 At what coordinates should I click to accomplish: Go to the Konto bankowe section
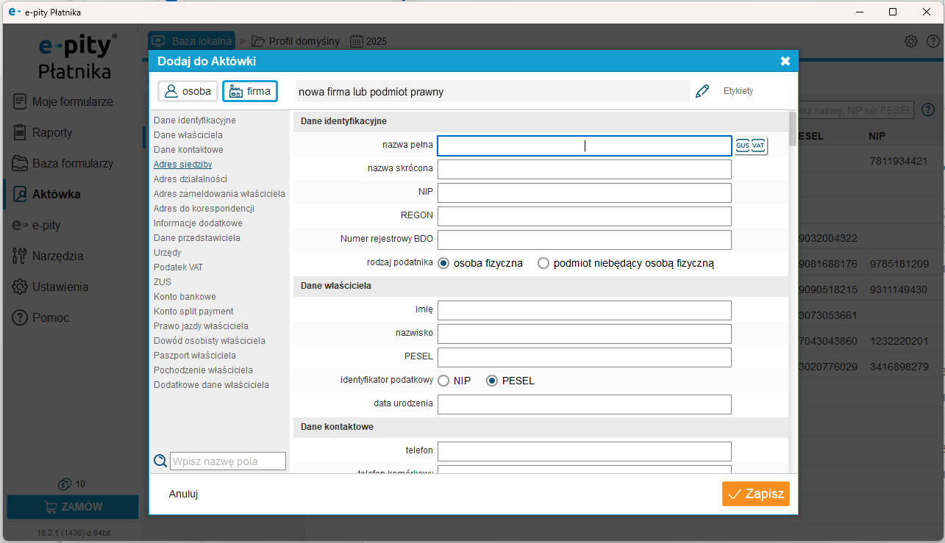click(185, 297)
